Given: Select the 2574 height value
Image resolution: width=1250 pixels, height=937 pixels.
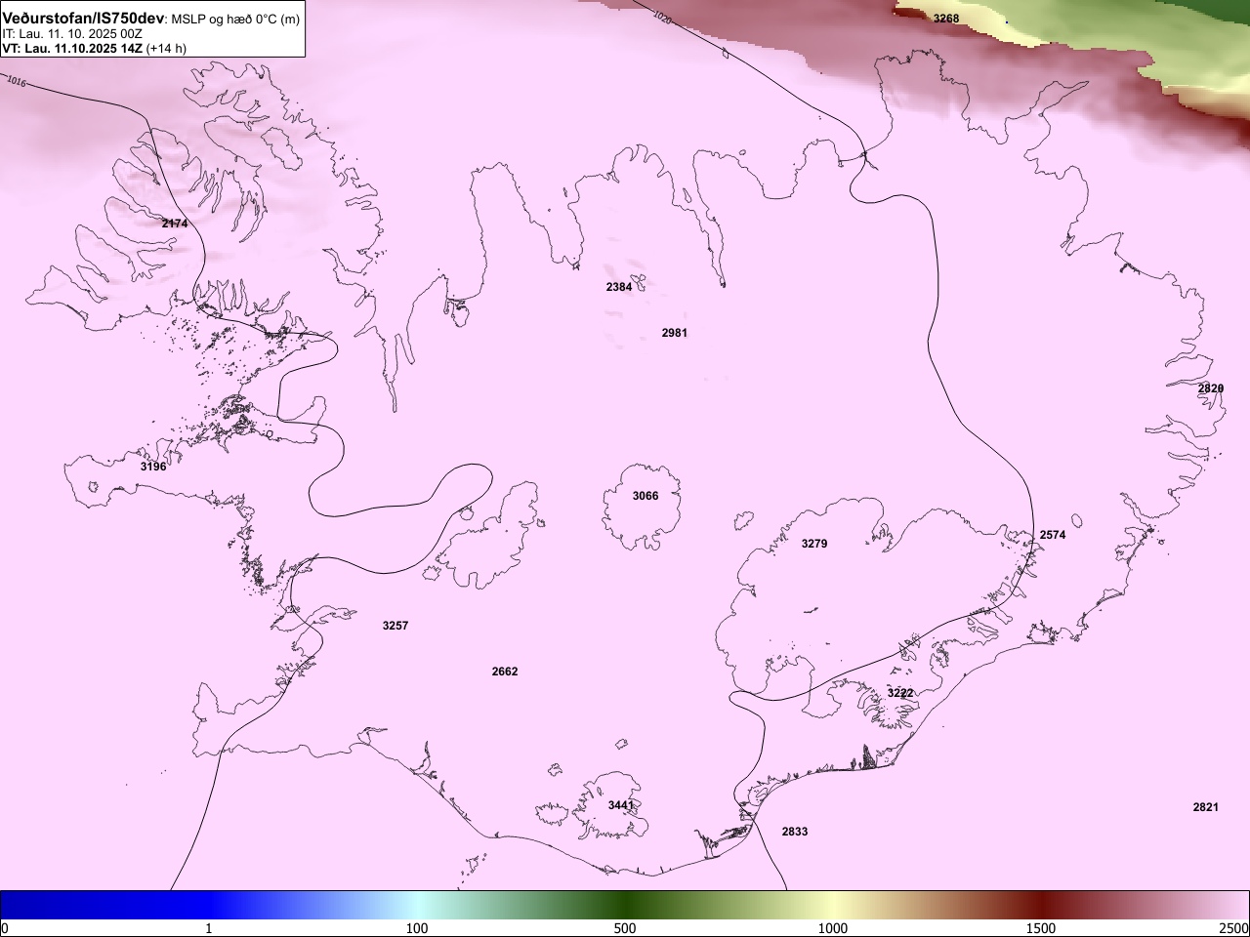Looking at the screenshot, I should pyautogui.click(x=1053, y=535).
